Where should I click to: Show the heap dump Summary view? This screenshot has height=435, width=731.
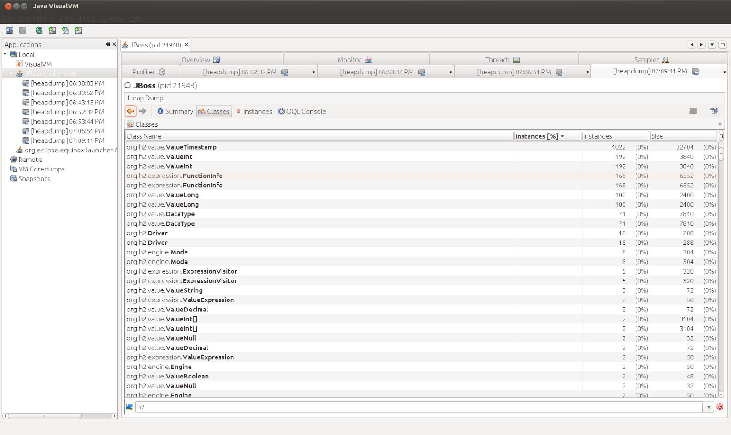(x=175, y=111)
